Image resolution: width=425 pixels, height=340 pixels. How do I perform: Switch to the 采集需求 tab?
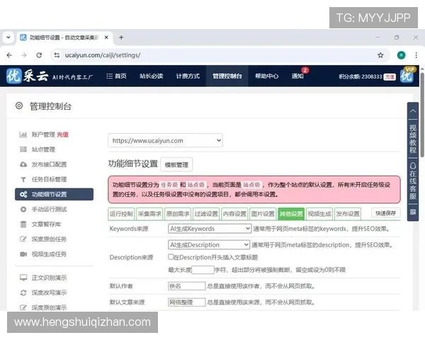pyautogui.click(x=149, y=214)
